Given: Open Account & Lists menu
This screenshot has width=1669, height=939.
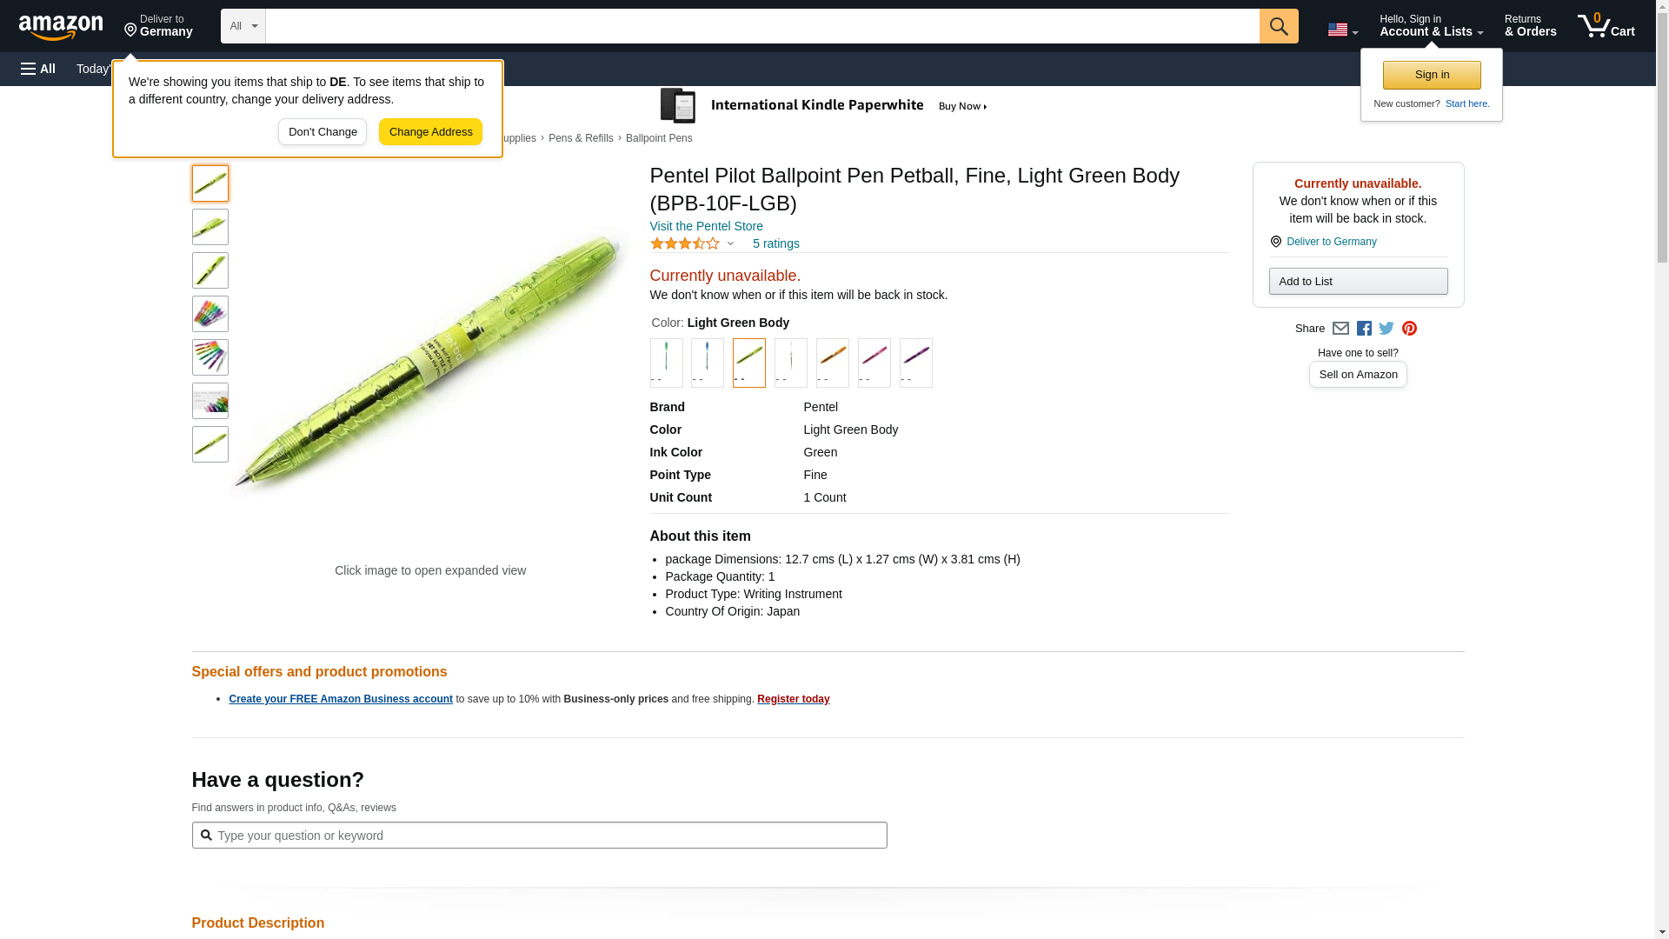Looking at the screenshot, I should tap(1431, 26).
